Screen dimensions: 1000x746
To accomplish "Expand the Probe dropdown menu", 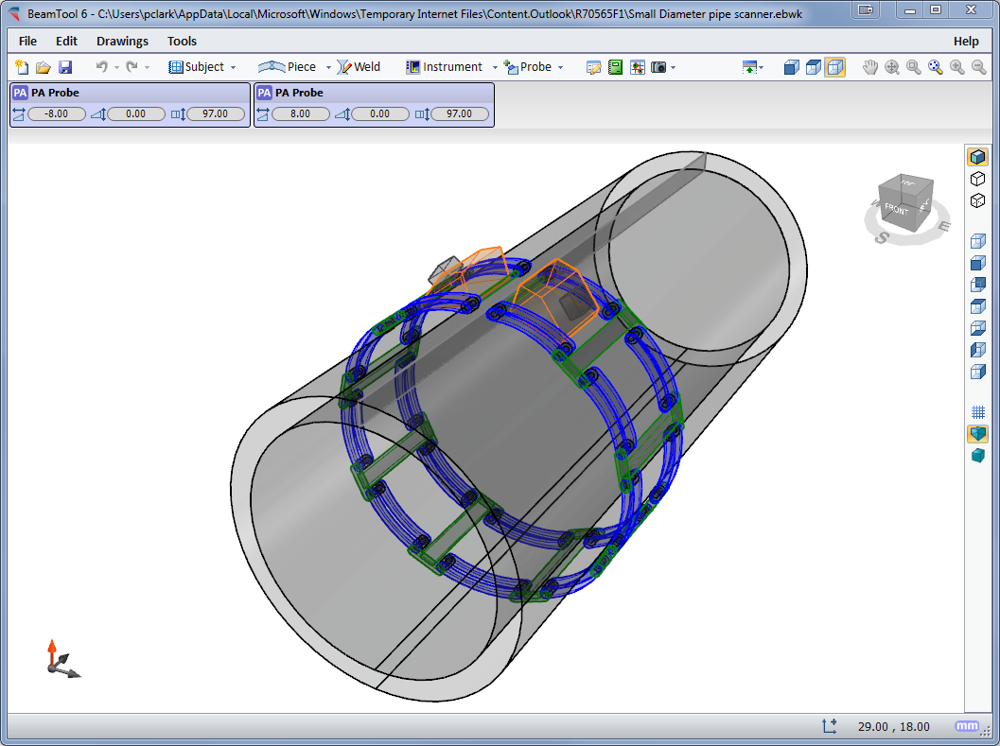I will coord(560,67).
